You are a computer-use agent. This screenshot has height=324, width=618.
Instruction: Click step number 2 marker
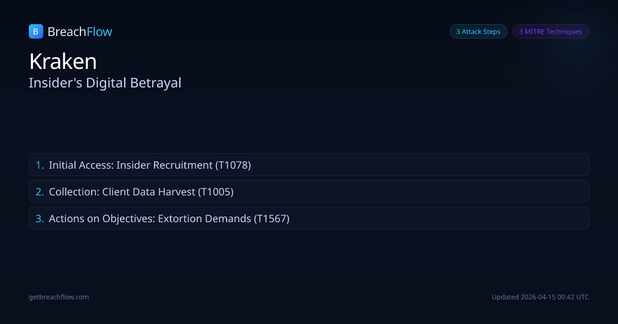click(40, 192)
